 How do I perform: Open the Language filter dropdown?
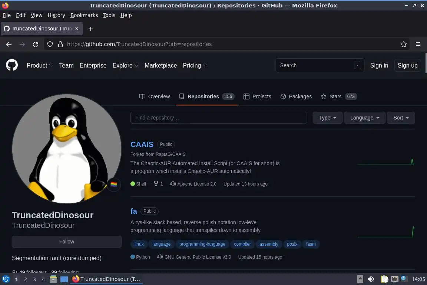[364, 118]
